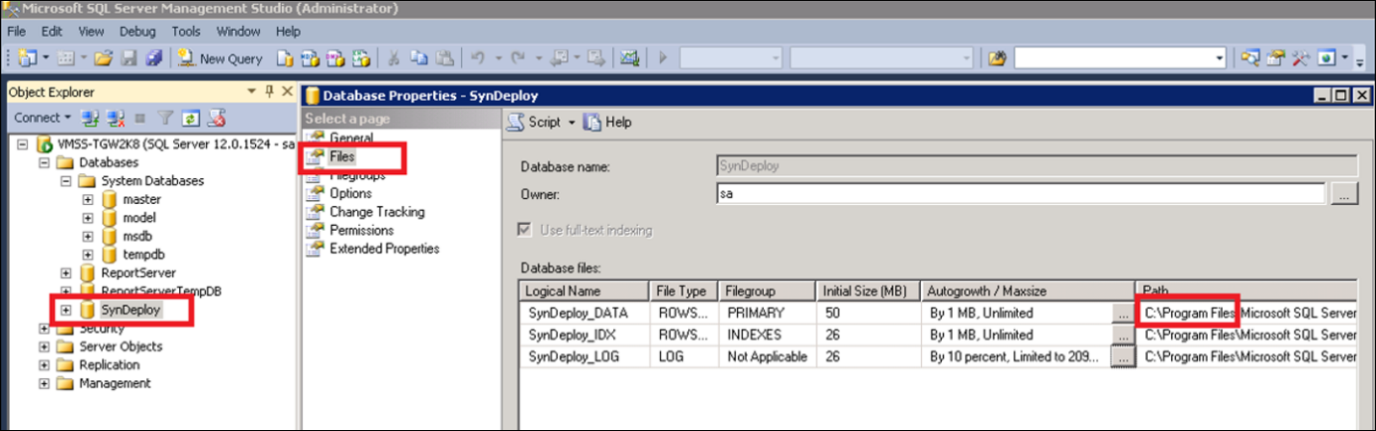The width and height of the screenshot is (1376, 431).
Task: Open Object Explorer window position dropdown
Action: click(252, 91)
